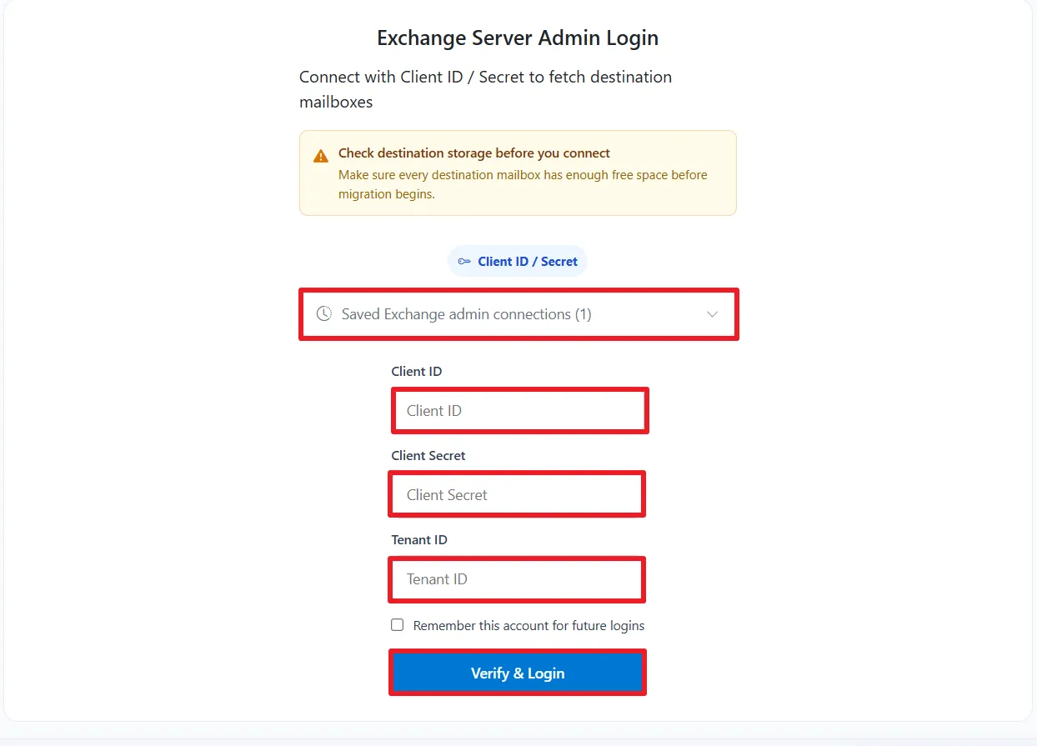1037x746 pixels.
Task: Click the key icon beside Client ID / Secret
Action: click(464, 262)
